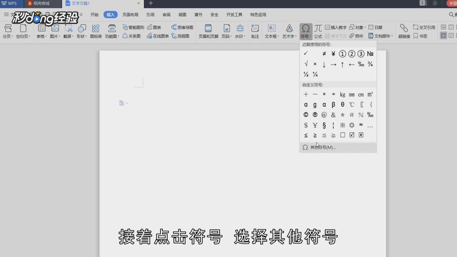
Task: Insert the § section symbol
Action: [324, 125]
